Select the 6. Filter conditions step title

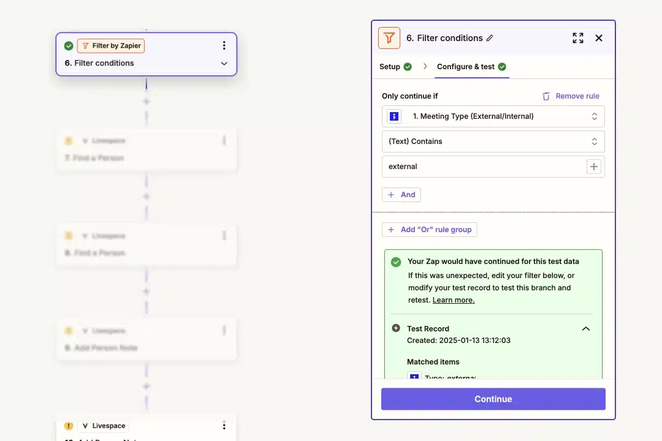pyautogui.click(x=99, y=63)
